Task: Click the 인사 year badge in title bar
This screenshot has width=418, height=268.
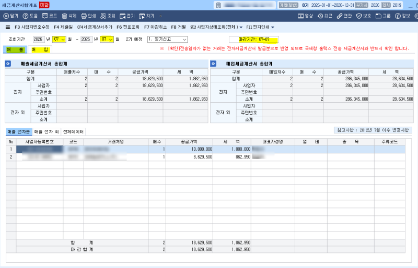Action: click(x=386, y=5)
